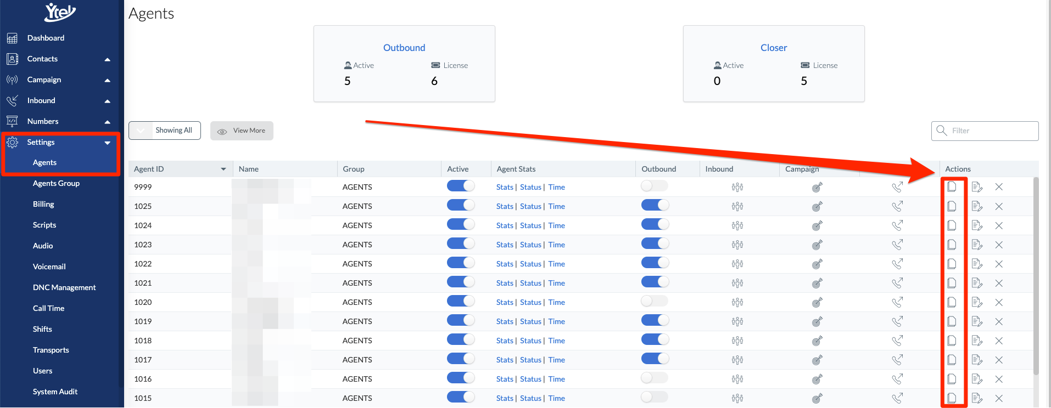Viewport: 1051px width, 408px height.
Task: Open Transports in sidebar
Action: (51, 350)
